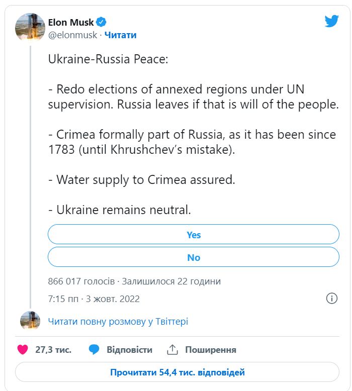
Task: Click the Читати follow link
Action: coord(120,35)
